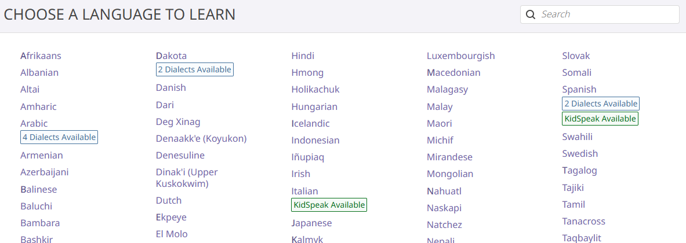Screen dimensions: 686x243
Task: Select the Mongolian language link
Action: coord(450,174)
